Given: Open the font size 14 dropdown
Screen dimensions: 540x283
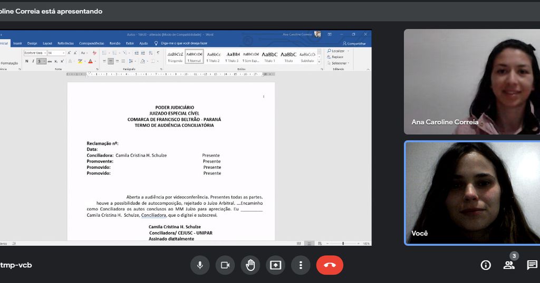Looking at the screenshot, I should [64, 53].
